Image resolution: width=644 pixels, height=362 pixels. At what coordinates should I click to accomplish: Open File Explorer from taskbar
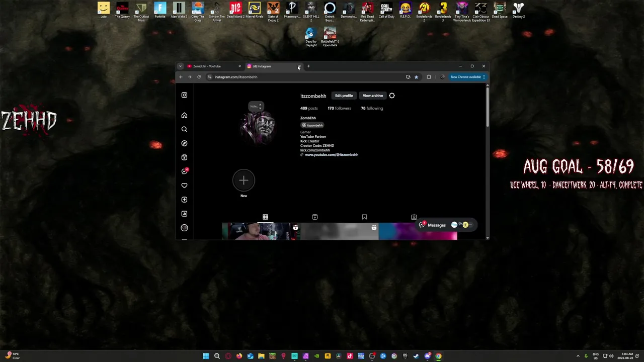pos(261,356)
